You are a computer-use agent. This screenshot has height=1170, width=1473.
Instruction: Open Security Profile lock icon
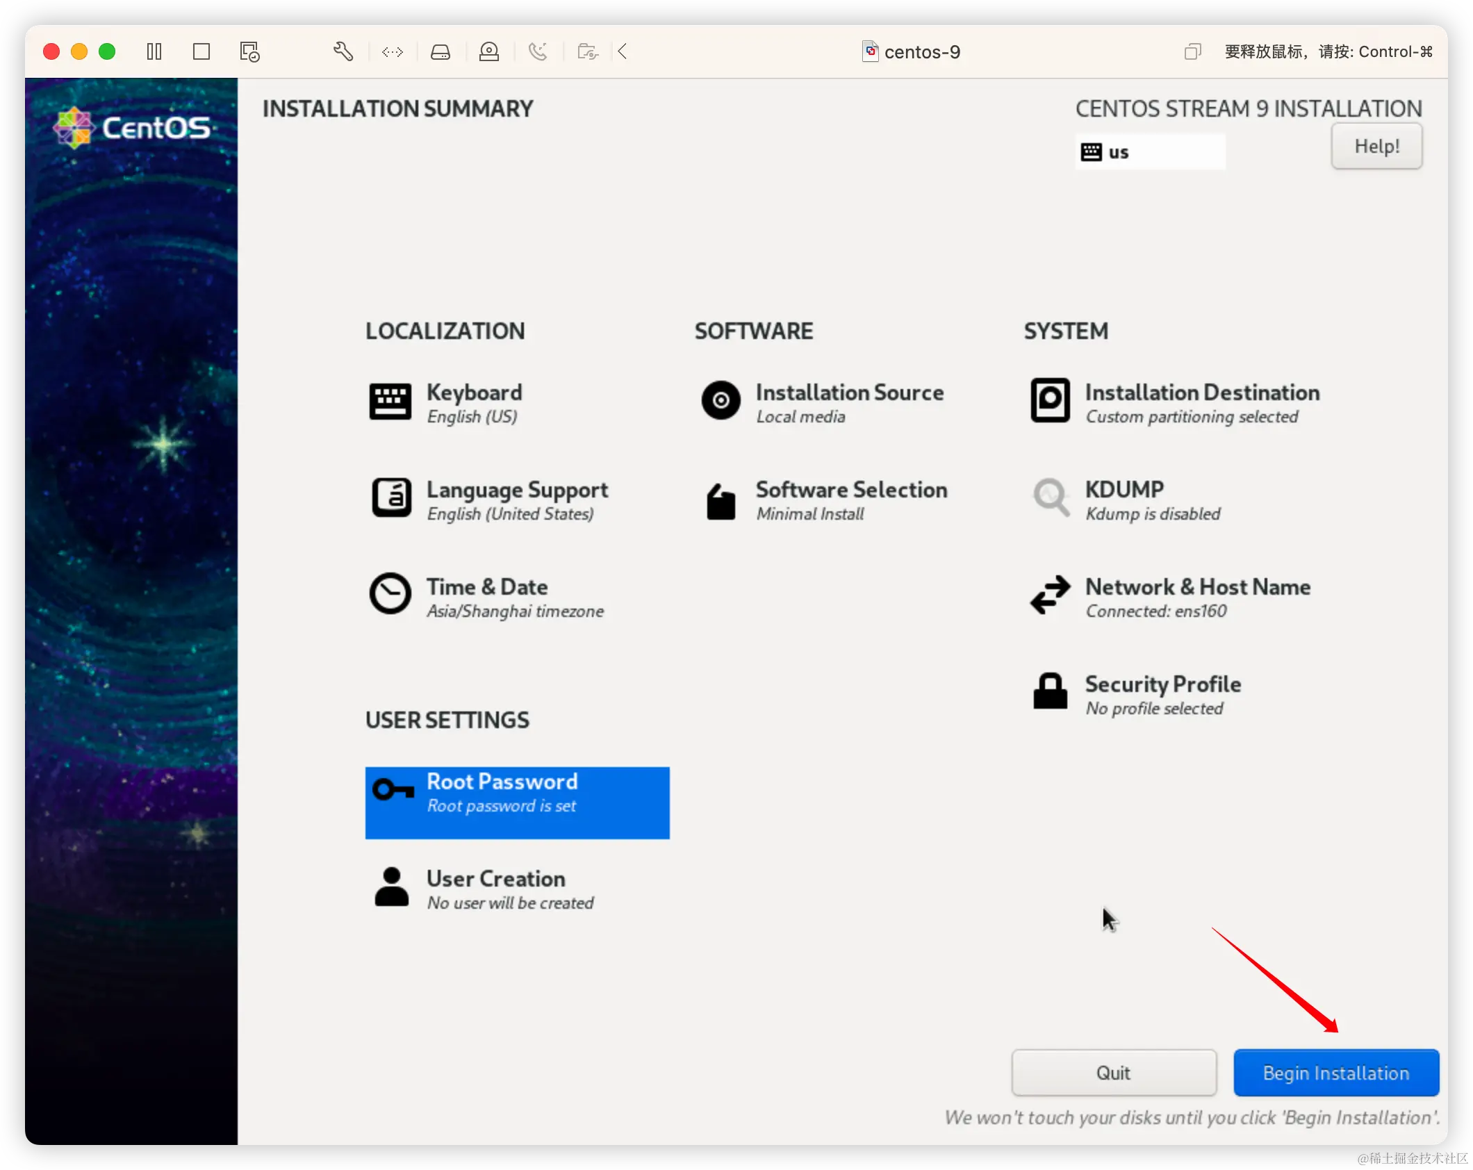pyautogui.click(x=1050, y=691)
